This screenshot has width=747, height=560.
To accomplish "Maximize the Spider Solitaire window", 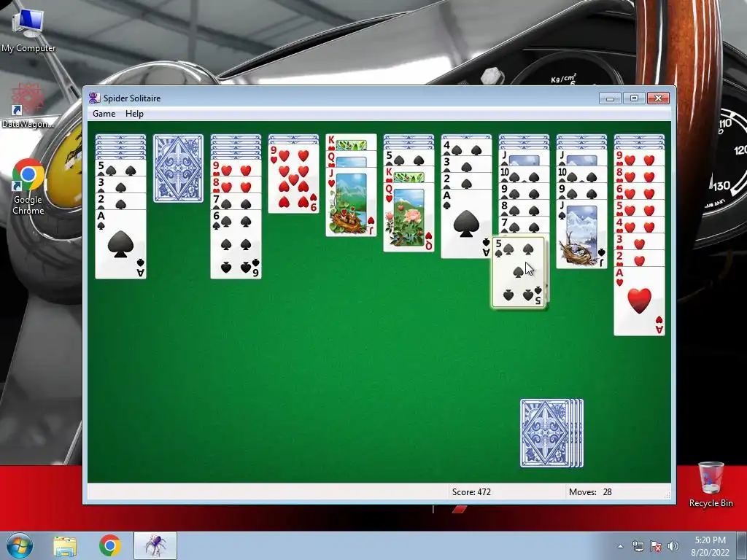I will click(x=634, y=98).
